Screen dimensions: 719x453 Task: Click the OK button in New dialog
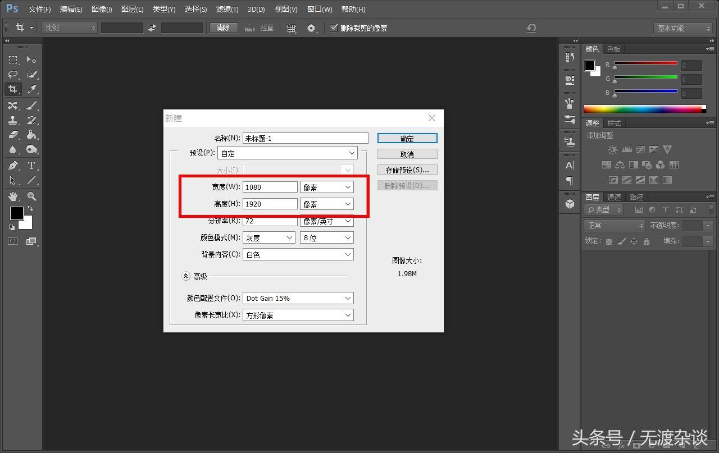[x=407, y=139]
